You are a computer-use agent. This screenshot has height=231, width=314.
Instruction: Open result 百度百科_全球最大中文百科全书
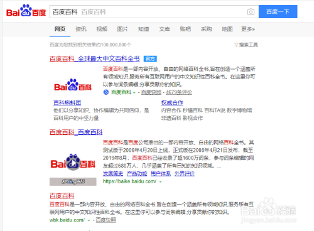[95, 58]
